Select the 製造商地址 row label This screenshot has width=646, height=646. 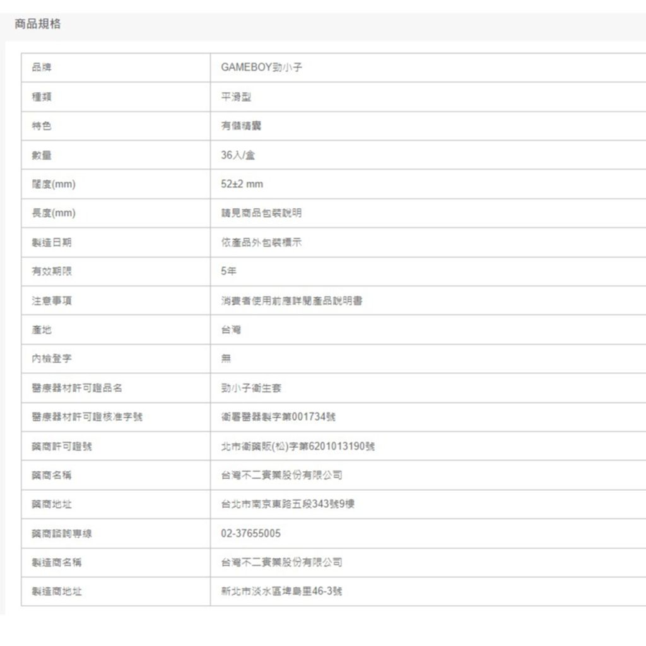coord(56,591)
